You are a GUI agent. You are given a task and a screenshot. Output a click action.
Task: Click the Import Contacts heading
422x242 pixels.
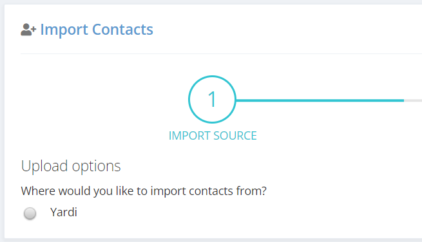[x=97, y=30]
